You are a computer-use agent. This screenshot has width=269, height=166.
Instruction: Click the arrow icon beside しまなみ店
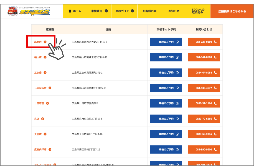[50, 88]
